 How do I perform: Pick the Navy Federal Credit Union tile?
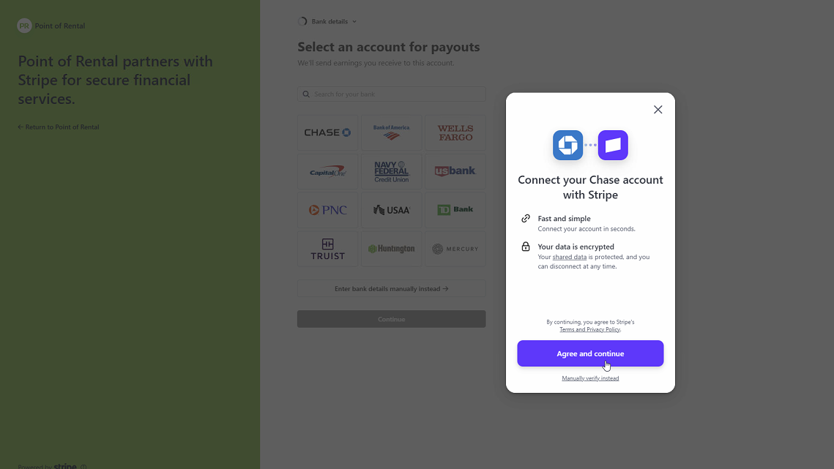(x=391, y=171)
